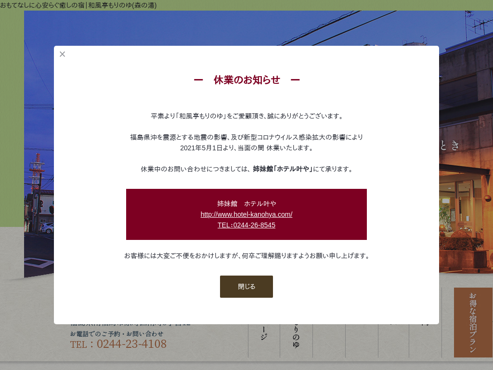Select the bold 姉妹館「ホテル叶や」 text
Viewport: 493px width, 370px height.
[283, 169]
